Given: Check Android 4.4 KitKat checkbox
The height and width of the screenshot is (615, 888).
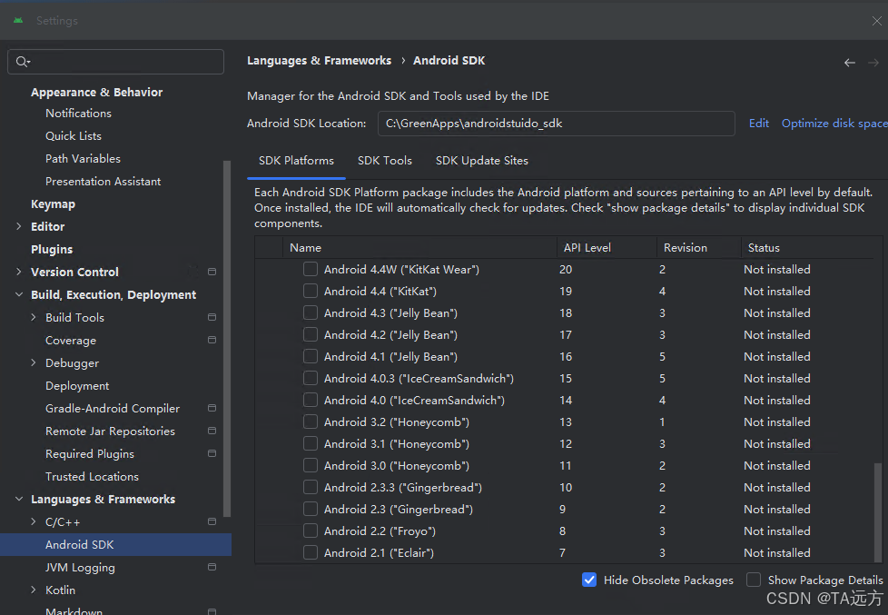Looking at the screenshot, I should pos(311,291).
